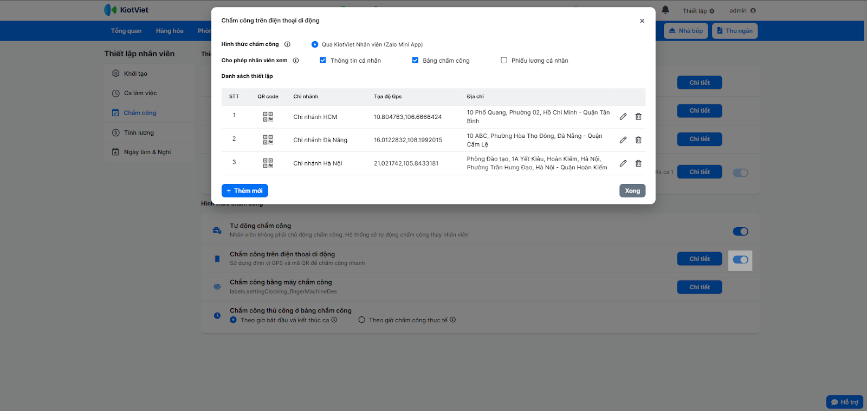Click info icon beside Hình thức chấm công
The height and width of the screenshot is (411, 867).
point(287,44)
